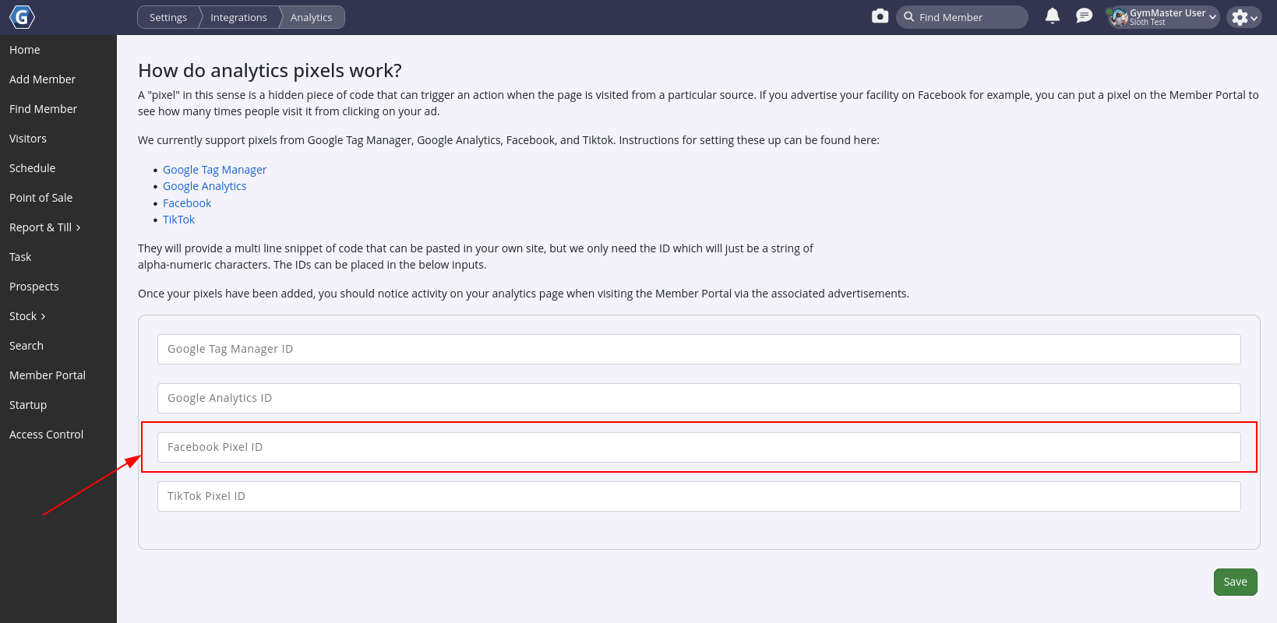Go to Integrations breadcrumb
This screenshot has height=623, width=1277.
click(x=238, y=17)
